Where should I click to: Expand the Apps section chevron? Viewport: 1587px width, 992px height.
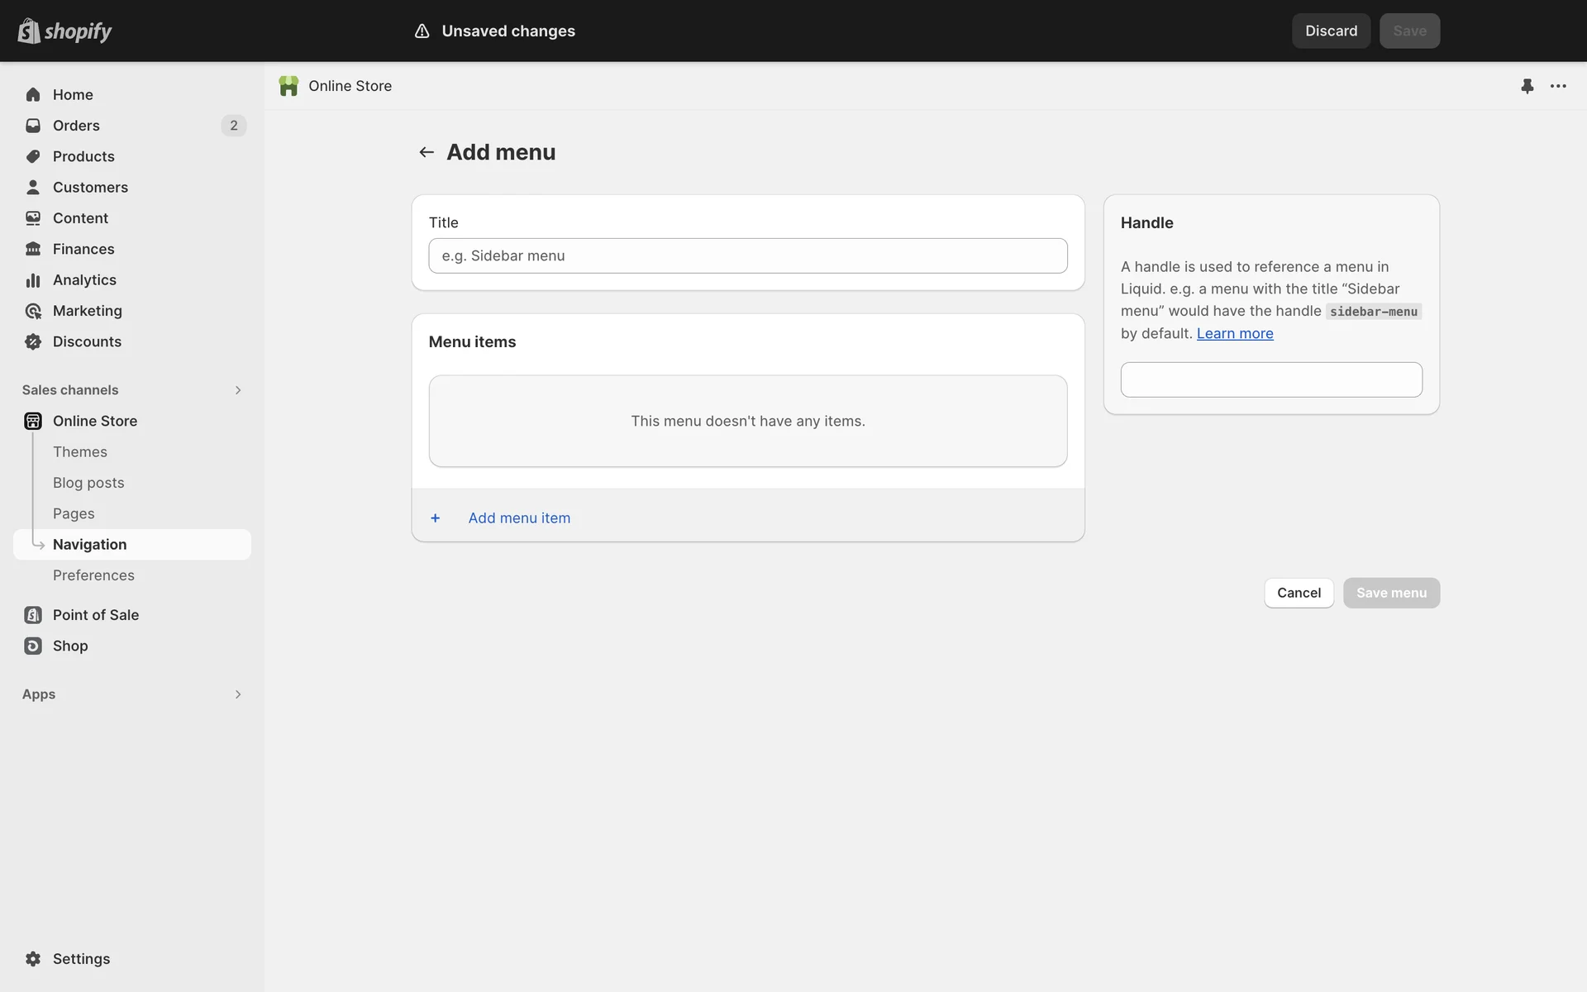(238, 694)
